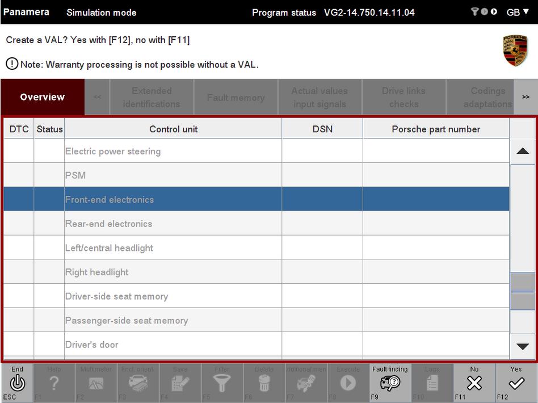Answer No with the X icon (F11)
Screen dimensions: 538x403
(x=474, y=383)
